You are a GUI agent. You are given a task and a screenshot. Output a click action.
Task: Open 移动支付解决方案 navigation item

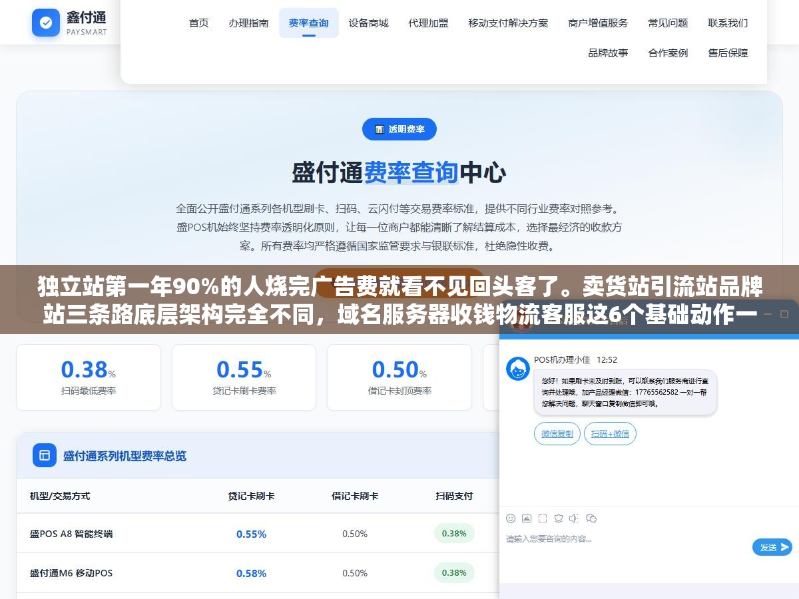pyautogui.click(x=508, y=23)
